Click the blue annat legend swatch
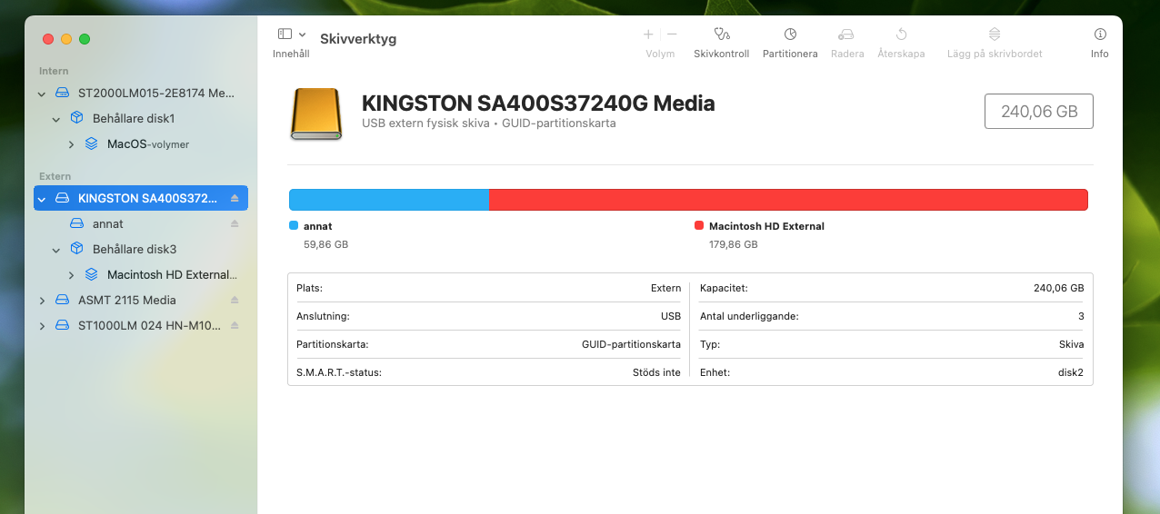The image size is (1160, 514). coord(294,225)
